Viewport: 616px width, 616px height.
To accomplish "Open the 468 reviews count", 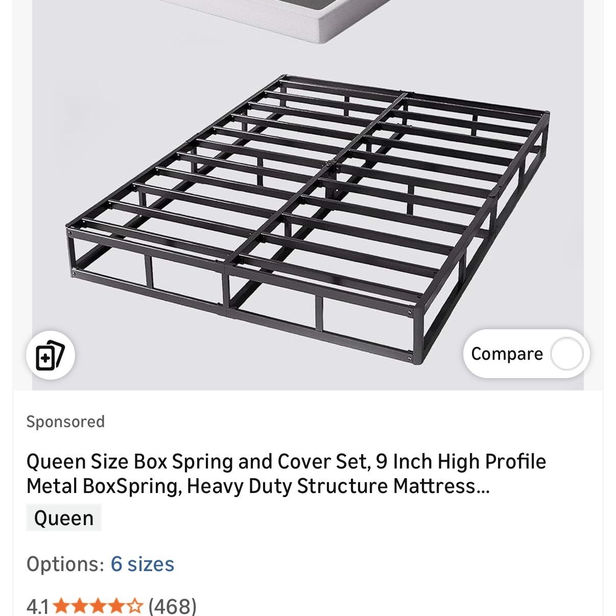I will click(x=173, y=606).
